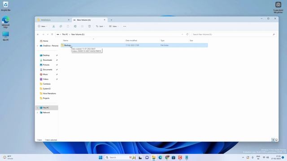Image resolution: width=287 pixels, height=161 pixels.
Task: Expand the OneDrive tree node chevron
Action: pos(37,46)
